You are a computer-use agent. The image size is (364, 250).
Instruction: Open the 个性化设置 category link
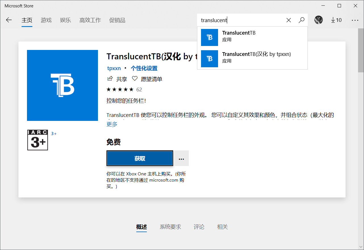coord(144,68)
